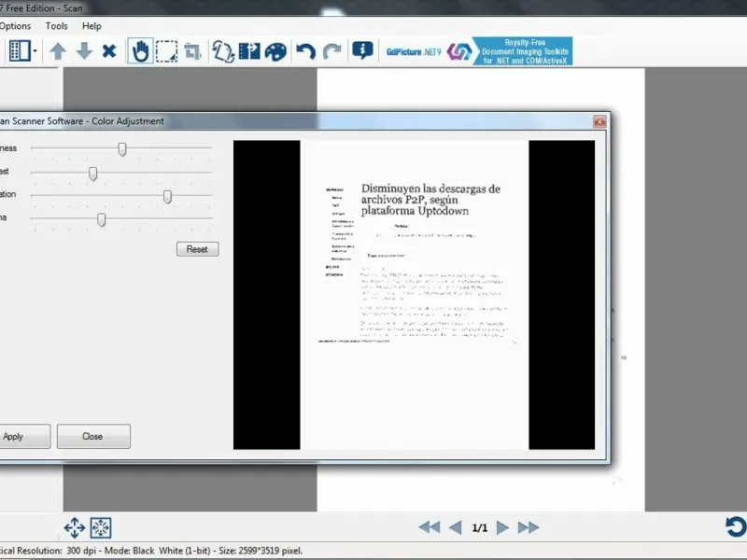Screen dimensions: 747x560
Task: Click the four-arrow move view icon
Action: click(x=75, y=527)
